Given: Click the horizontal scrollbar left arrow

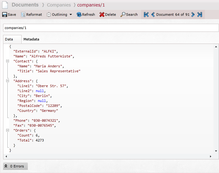Looking at the screenshot, I should pos(6,156).
